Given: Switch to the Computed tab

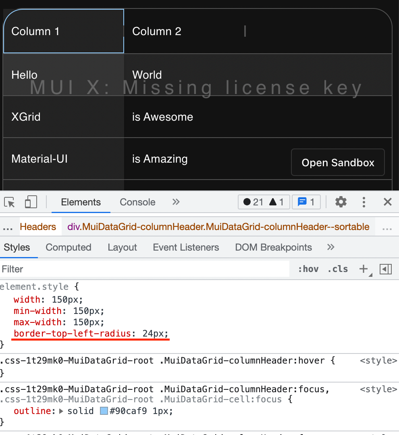Looking at the screenshot, I should pos(68,247).
